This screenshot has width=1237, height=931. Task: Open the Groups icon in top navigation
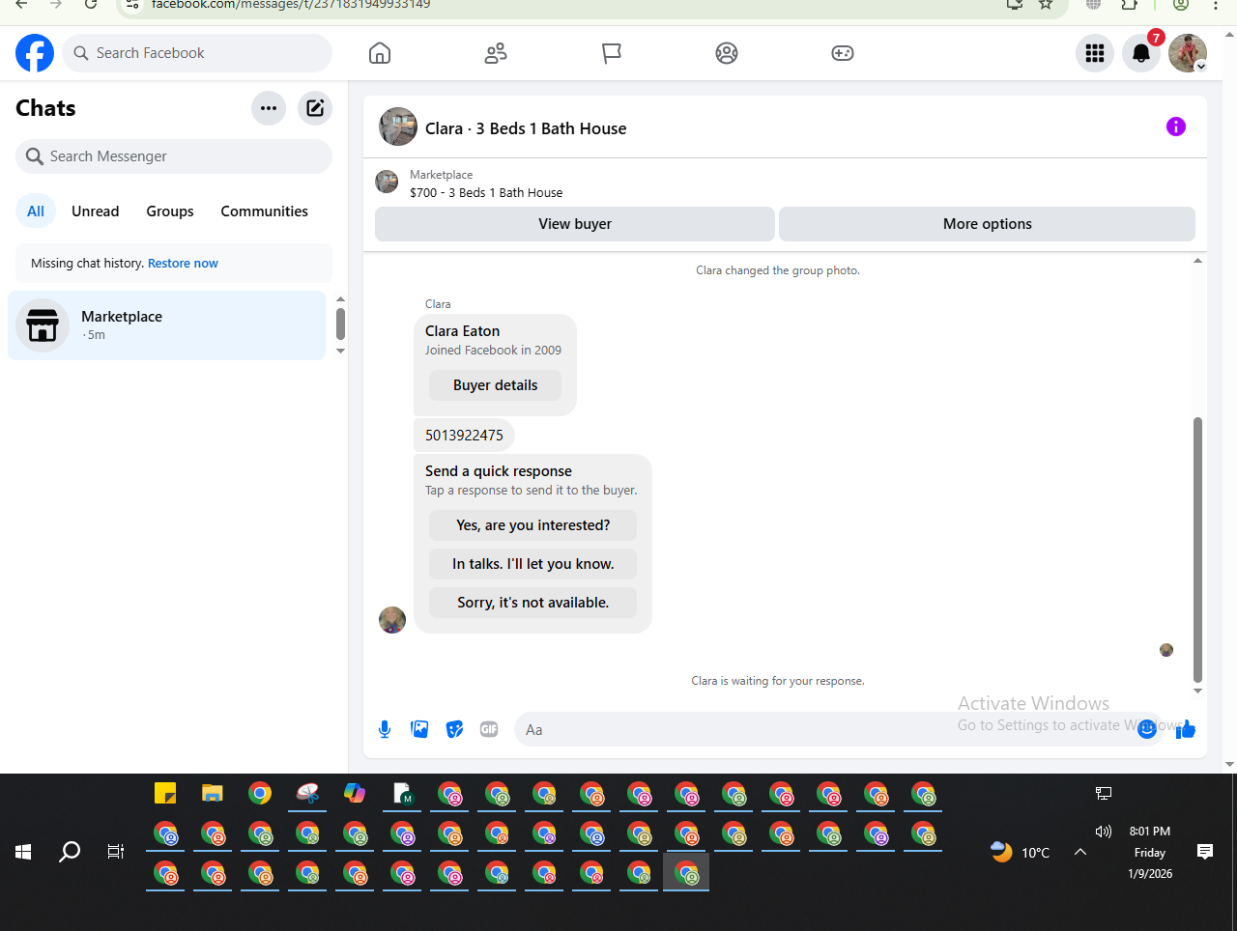tap(727, 53)
